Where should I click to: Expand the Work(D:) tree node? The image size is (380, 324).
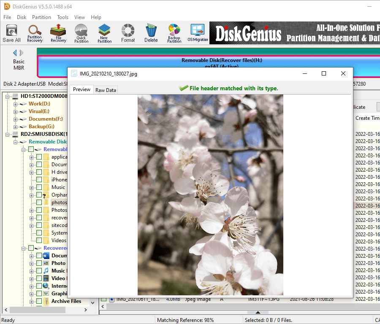[16, 104]
